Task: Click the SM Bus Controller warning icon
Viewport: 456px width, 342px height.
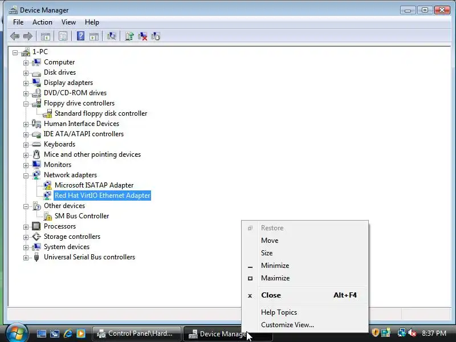Action: click(x=47, y=216)
